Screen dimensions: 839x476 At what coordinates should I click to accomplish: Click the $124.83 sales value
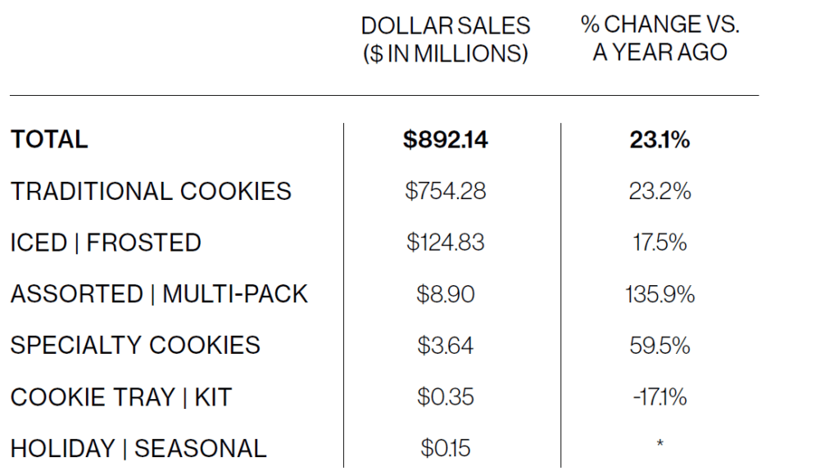tap(445, 243)
